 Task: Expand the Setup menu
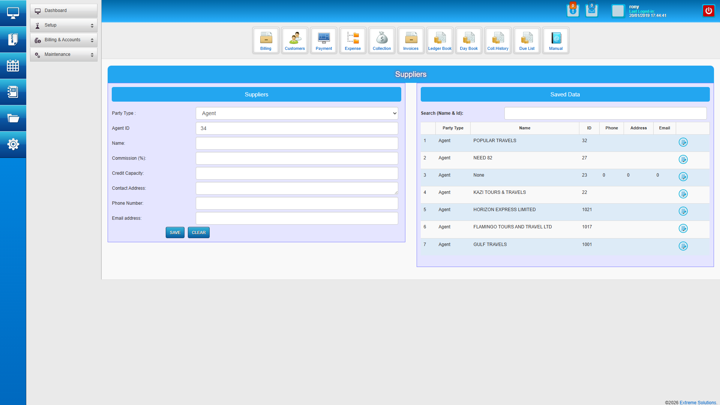tap(64, 25)
